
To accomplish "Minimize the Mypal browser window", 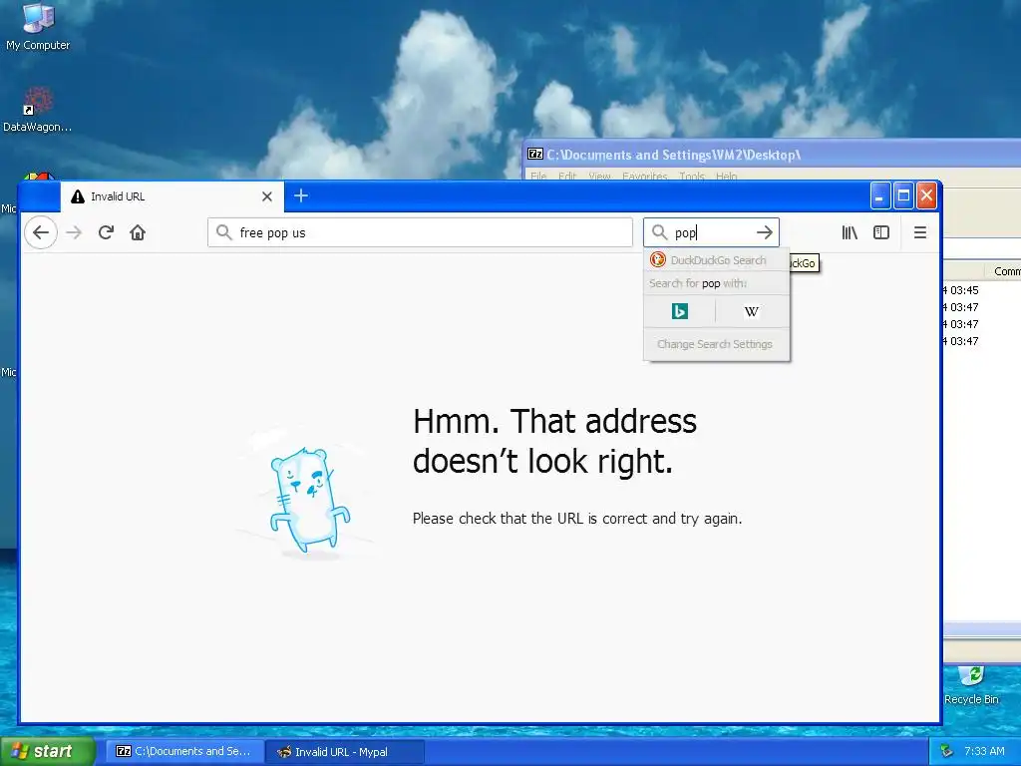I will coord(879,195).
